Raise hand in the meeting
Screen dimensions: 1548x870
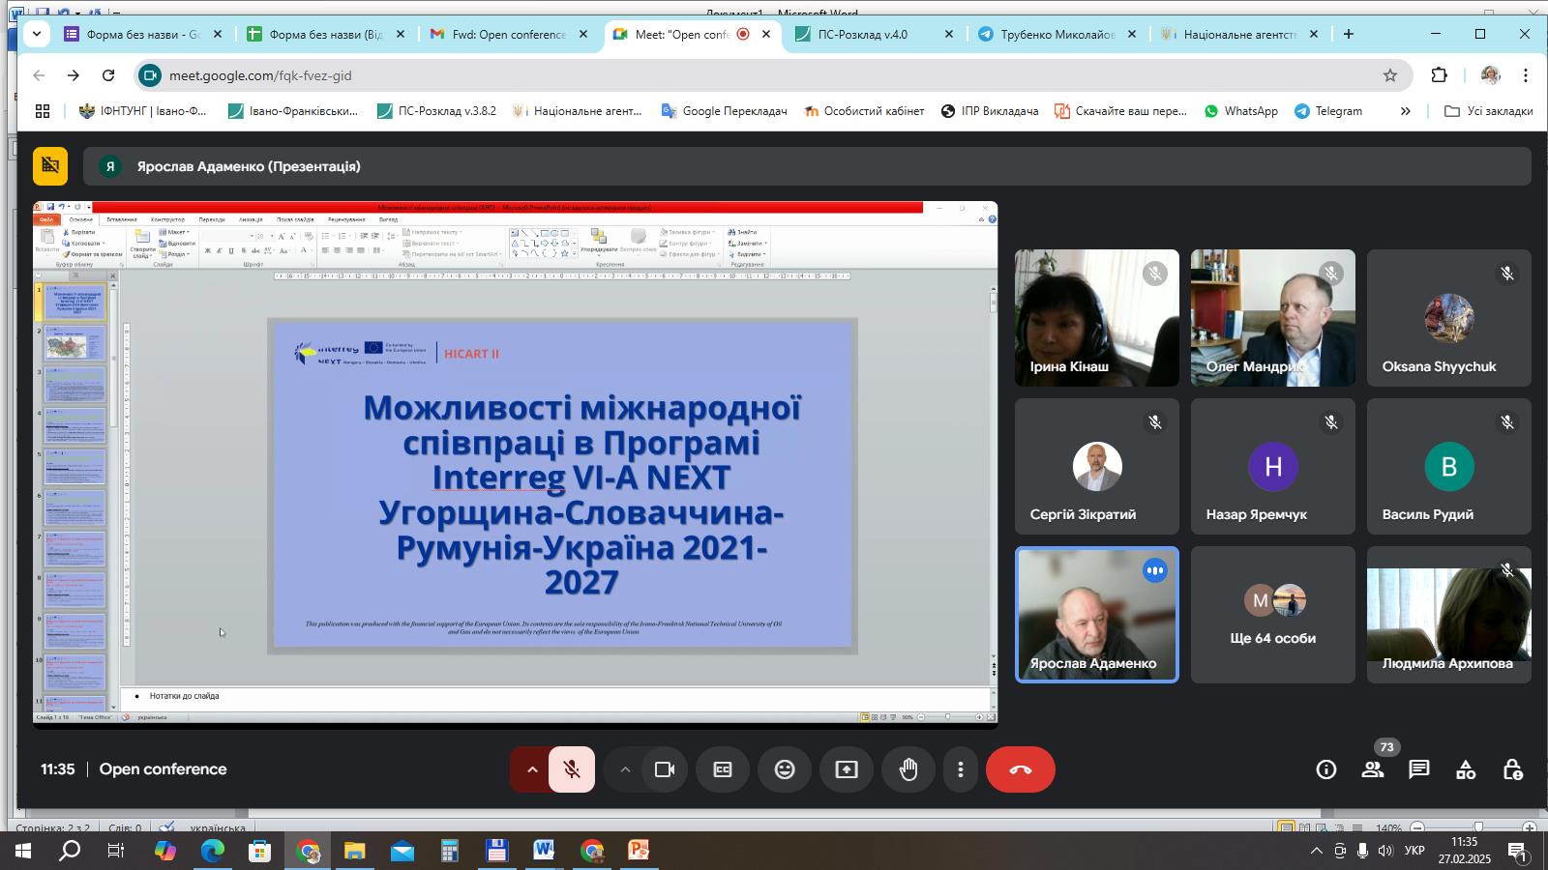coord(908,769)
